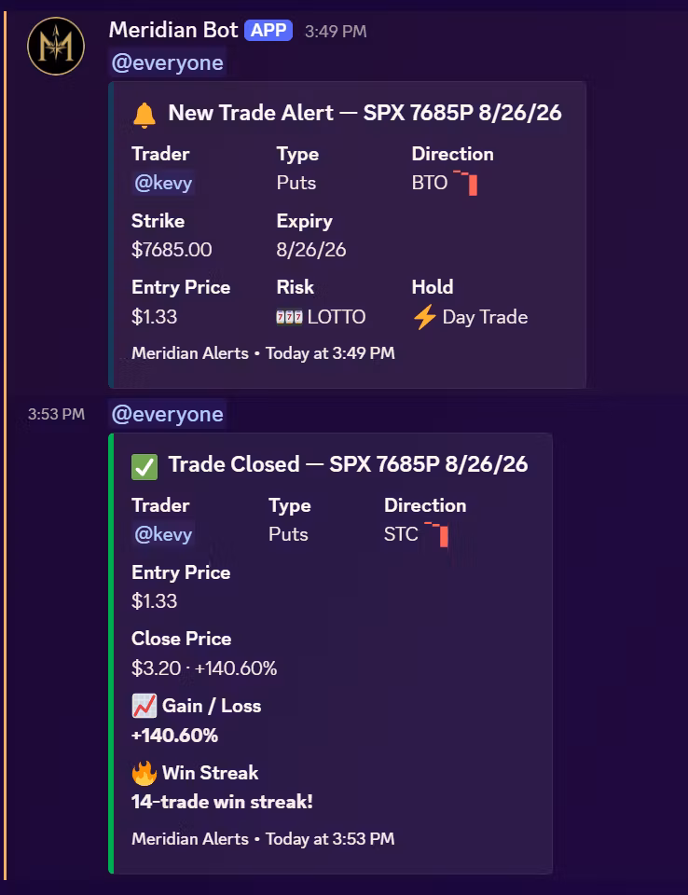Click the @kevy mention in New Trade Alert
The image size is (688, 895).
(x=163, y=183)
